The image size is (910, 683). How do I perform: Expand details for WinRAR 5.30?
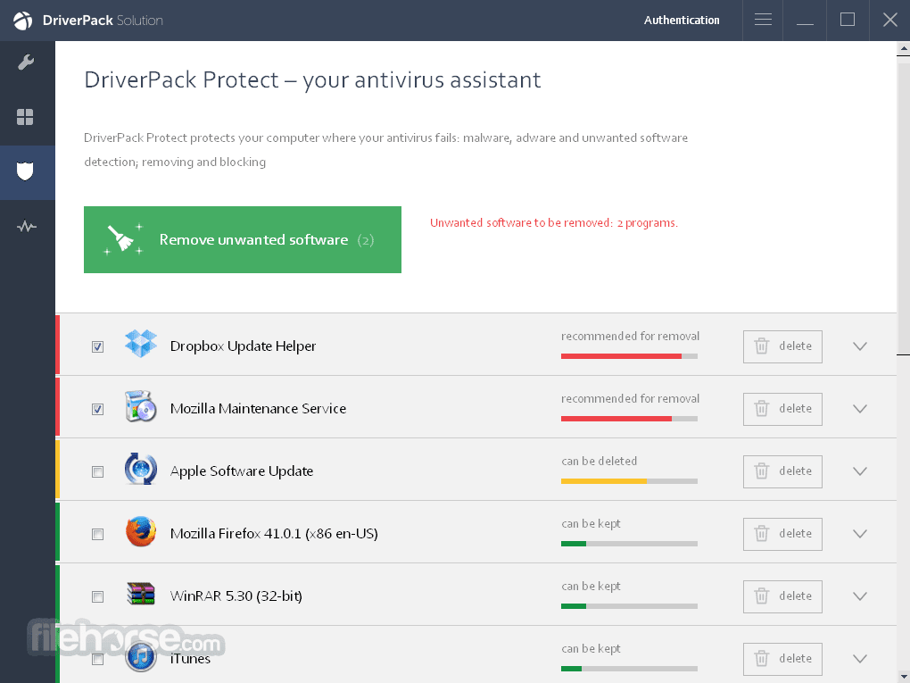859,596
